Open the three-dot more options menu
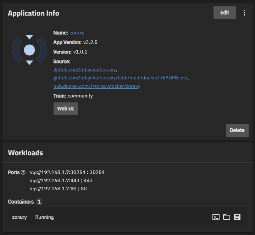This screenshot has width=255, height=235. 244,13
